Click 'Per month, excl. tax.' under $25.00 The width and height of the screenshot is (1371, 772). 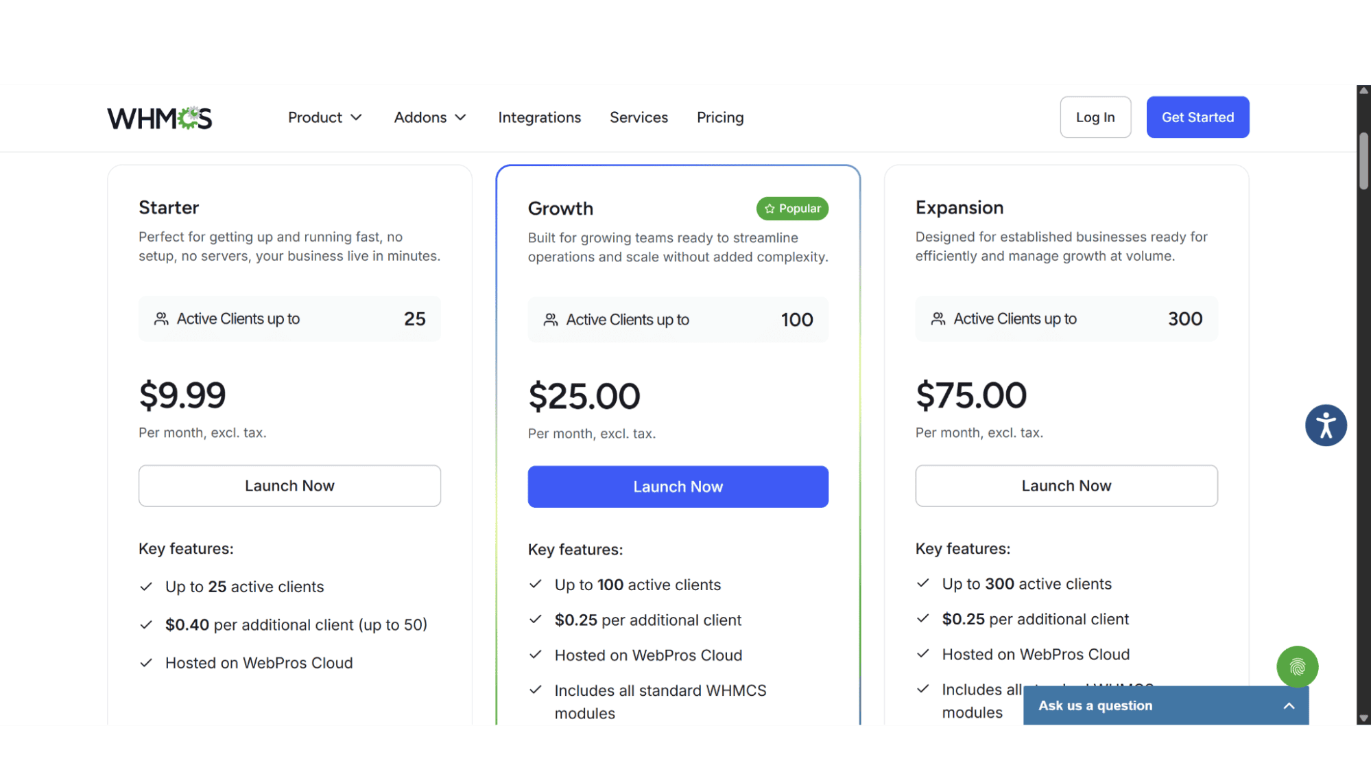coord(592,434)
